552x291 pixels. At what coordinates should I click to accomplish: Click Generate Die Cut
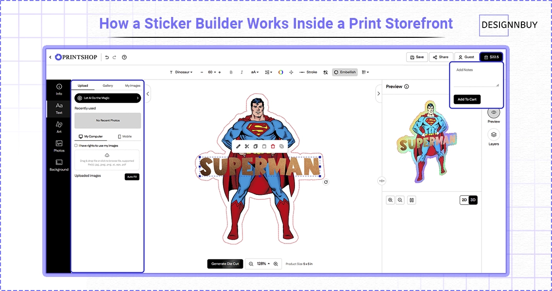(x=225, y=263)
